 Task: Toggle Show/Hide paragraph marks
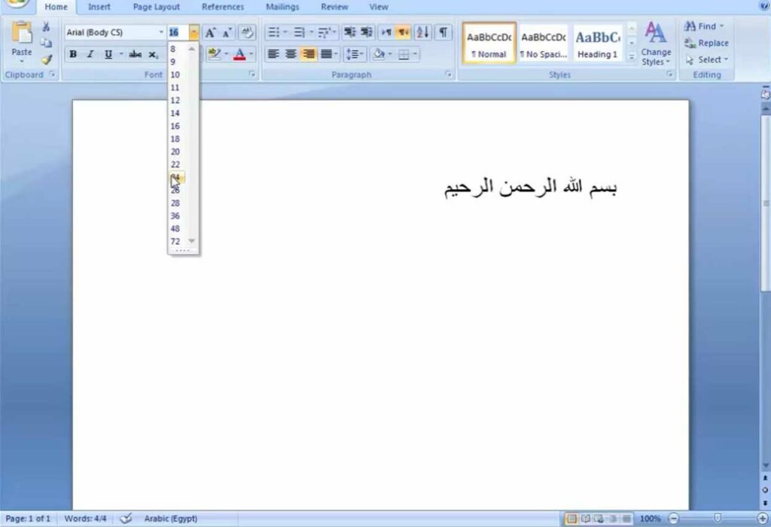(443, 32)
